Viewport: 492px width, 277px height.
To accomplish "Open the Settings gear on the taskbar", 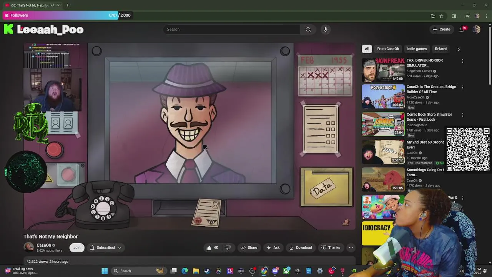I will click(320, 271).
